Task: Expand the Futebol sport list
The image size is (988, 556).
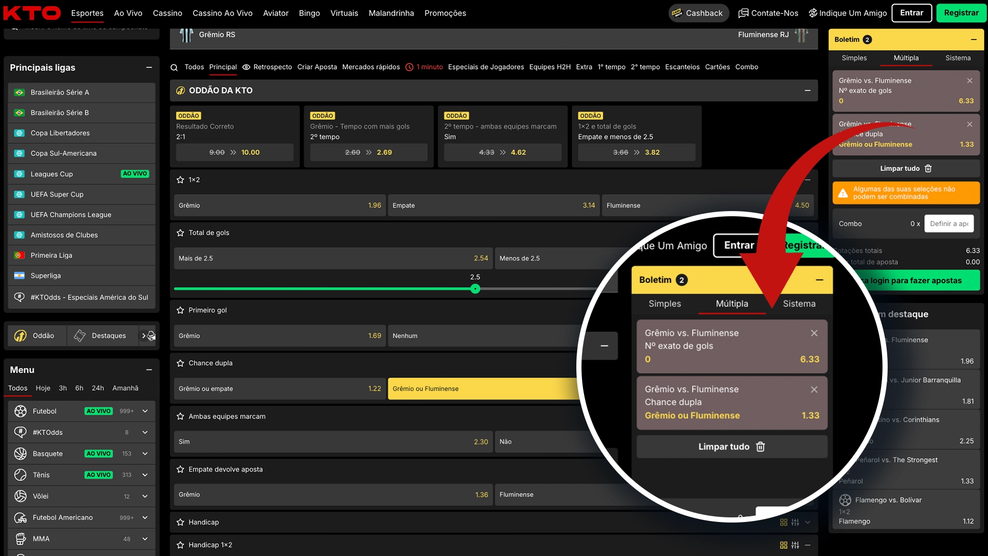Action: pos(145,411)
